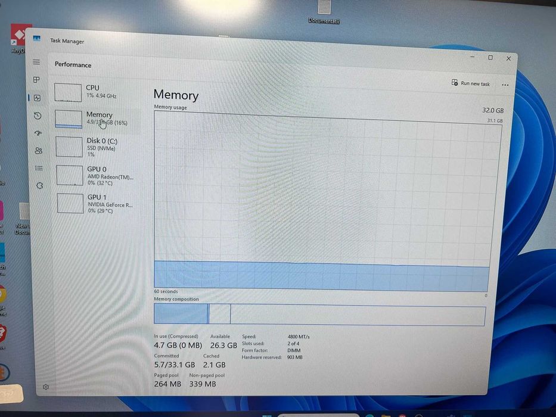Click the 339 MB non-paged pool value
556x417 pixels.
[x=203, y=384]
